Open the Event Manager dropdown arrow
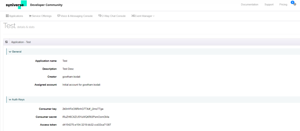 [154, 16]
